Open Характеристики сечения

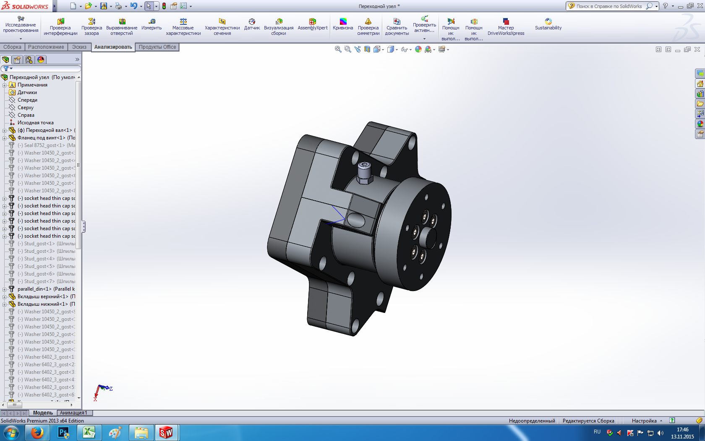(x=222, y=27)
